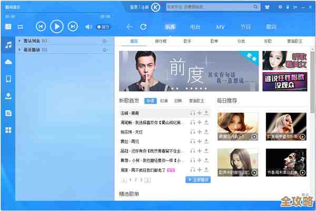Image resolution: width=316 pixels, height=211 pixels.
Task: Click the 注册 register link
Action: pos(145,7)
